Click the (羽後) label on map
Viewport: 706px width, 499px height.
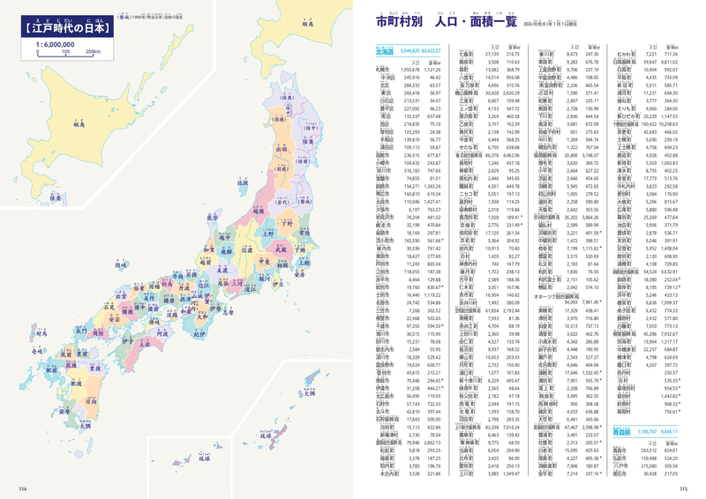pos(280,119)
